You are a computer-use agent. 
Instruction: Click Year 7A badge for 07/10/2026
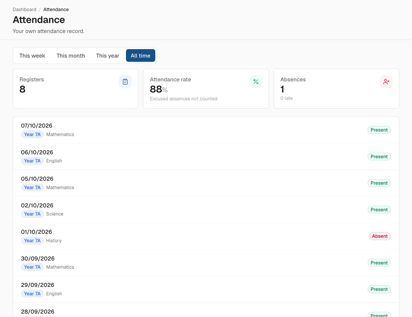32,134
